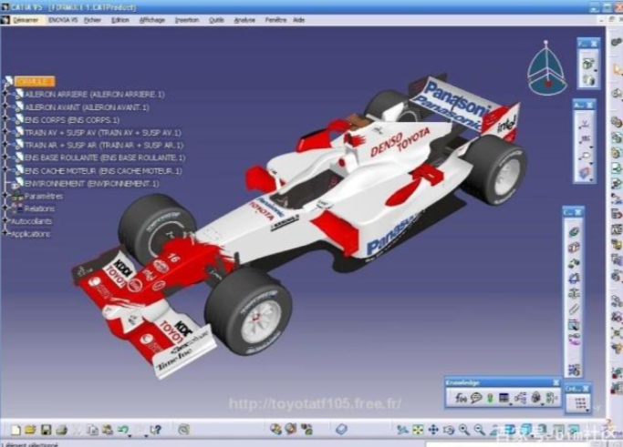Select TRAIN AR + SUSP AR tree item
This screenshot has width=623, height=447.
click(x=104, y=145)
